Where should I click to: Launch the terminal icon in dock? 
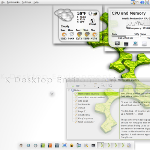pyautogui.click(x=93, y=145)
